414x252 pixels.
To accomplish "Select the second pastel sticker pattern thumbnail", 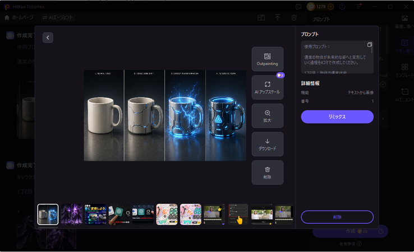I will pyautogui.click(x=190, y=214).
